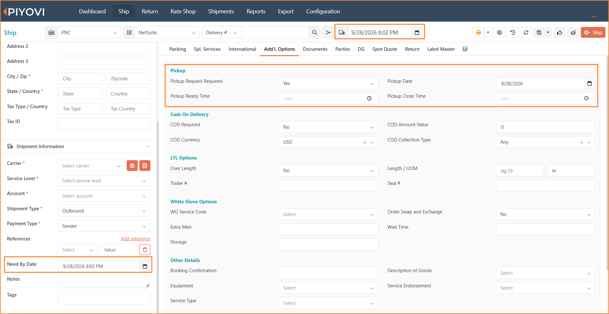Click the COD Amount Value field
This screenshot has height=314, width=609.
(545, 127)
